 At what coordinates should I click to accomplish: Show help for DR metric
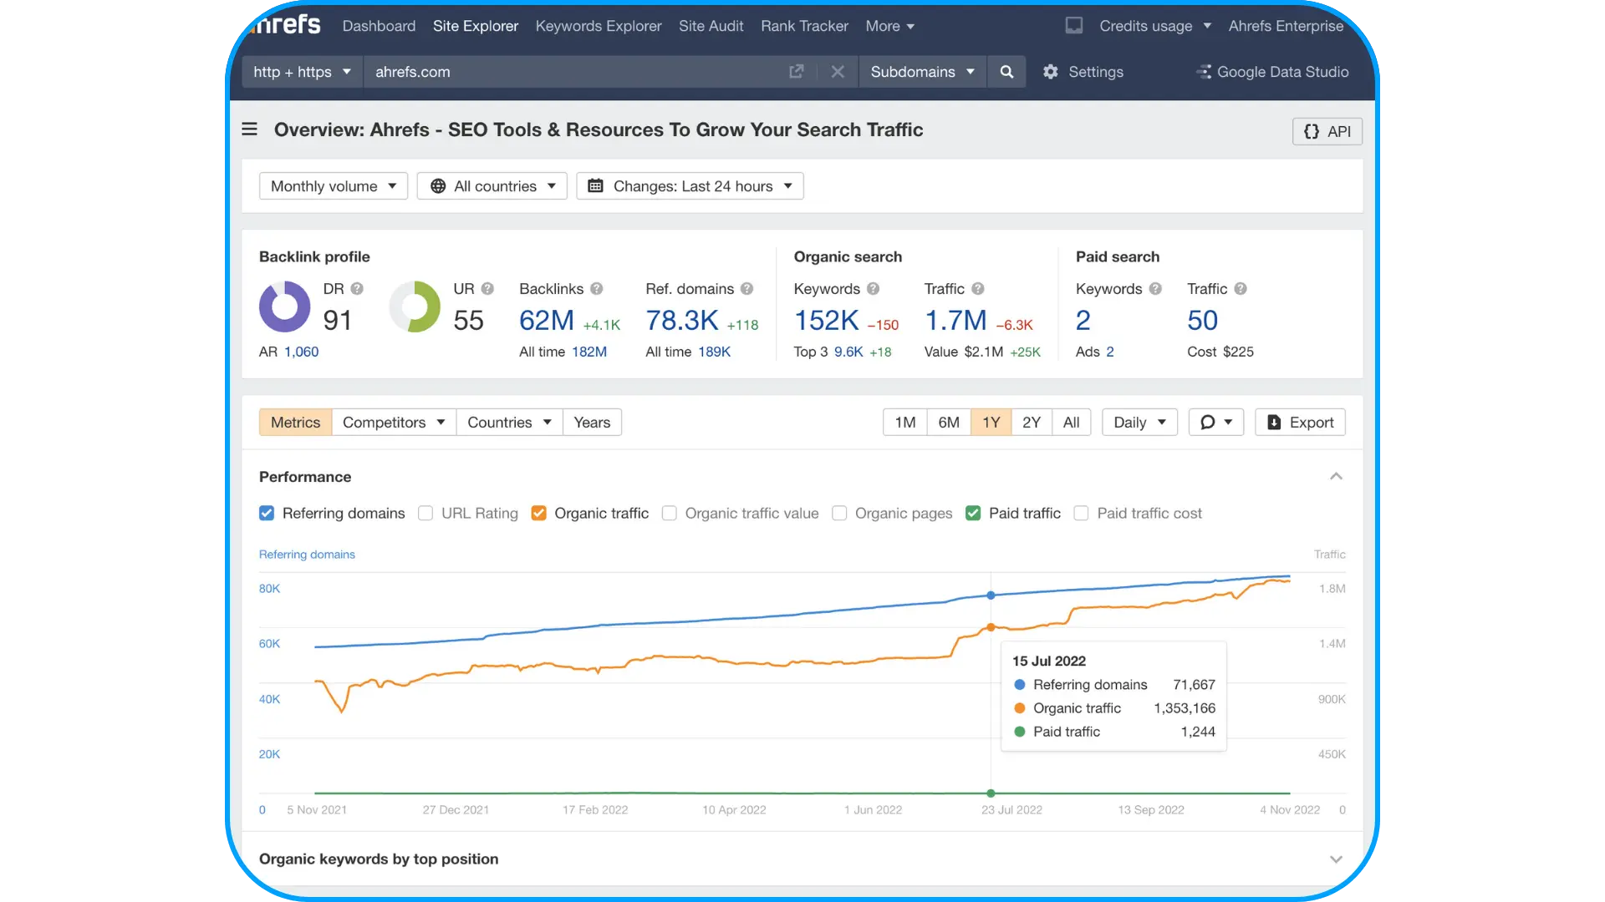tap(357, 289)
